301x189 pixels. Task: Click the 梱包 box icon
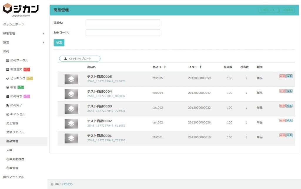click(8, 87)
